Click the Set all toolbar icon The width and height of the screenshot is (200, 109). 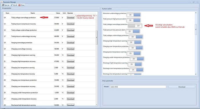pyautogui.click(x=12, y=5)
